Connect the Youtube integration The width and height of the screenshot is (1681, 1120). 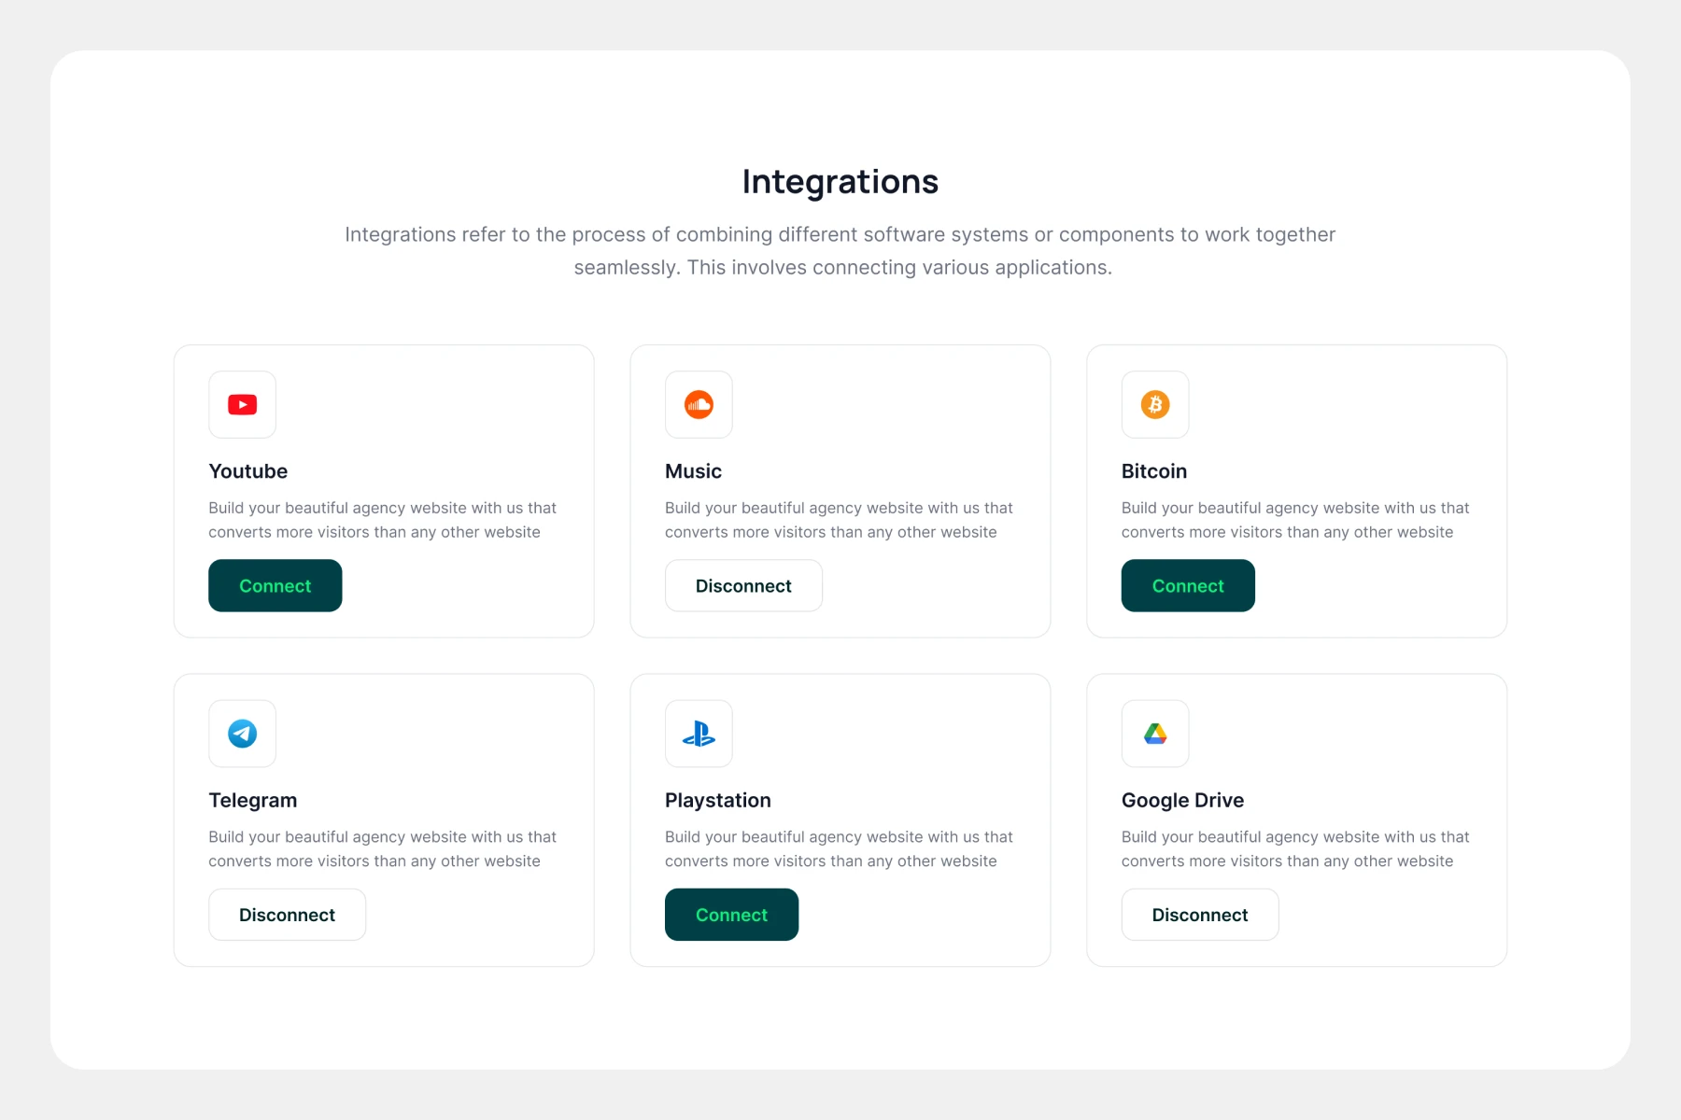[275, 586]
